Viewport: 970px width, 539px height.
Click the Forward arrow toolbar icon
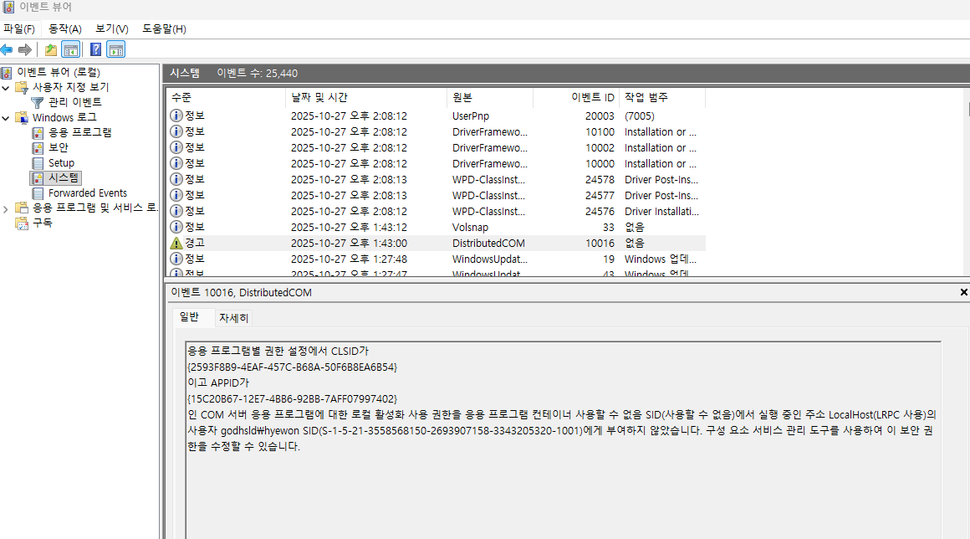25,49
